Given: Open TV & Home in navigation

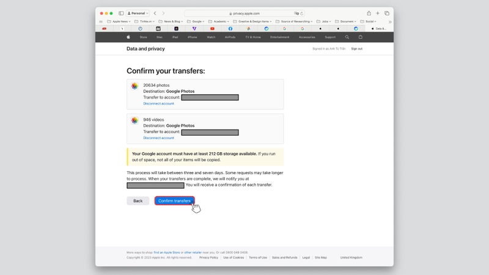Looking at the screenshot, I should [x=253, y=37].
